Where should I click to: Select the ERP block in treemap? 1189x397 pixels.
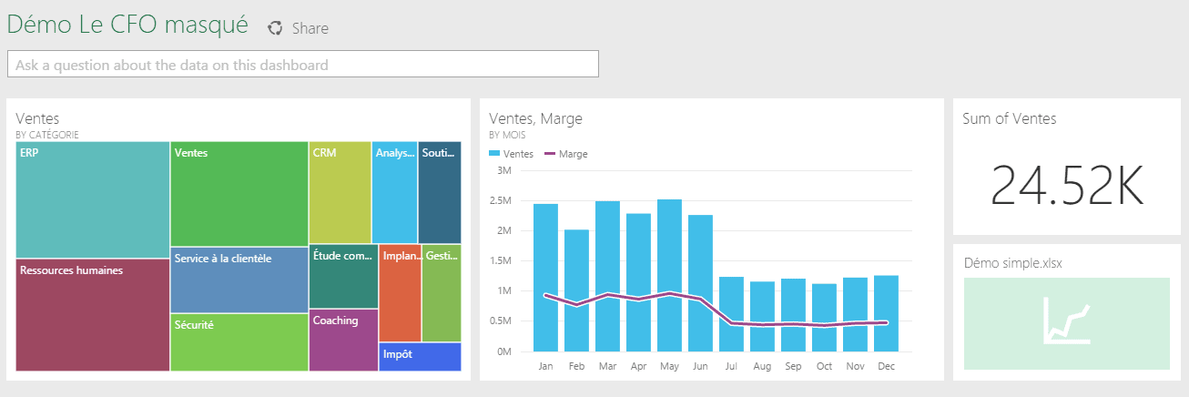pyautogui.click(x=93, y=200)
